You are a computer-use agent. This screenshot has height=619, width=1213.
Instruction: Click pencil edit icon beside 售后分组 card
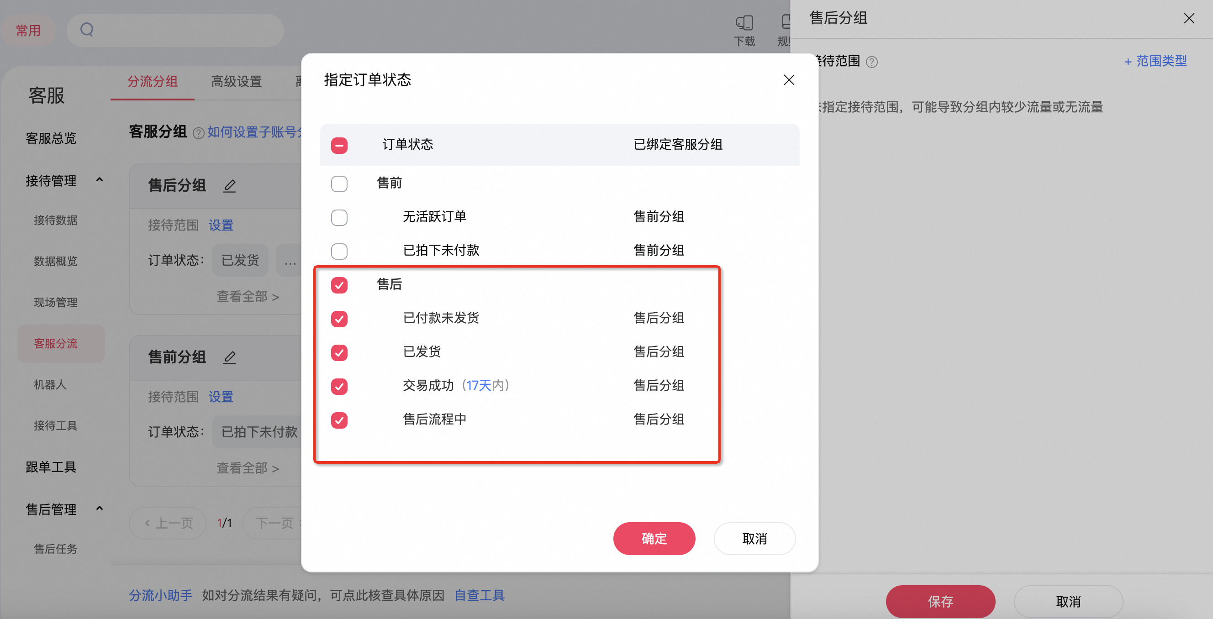pos(229,185)
